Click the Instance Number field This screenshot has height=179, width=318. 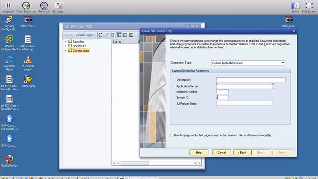point(222,92)
